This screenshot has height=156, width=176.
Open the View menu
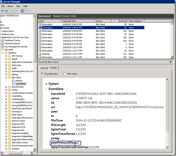[x=18, y=6]
